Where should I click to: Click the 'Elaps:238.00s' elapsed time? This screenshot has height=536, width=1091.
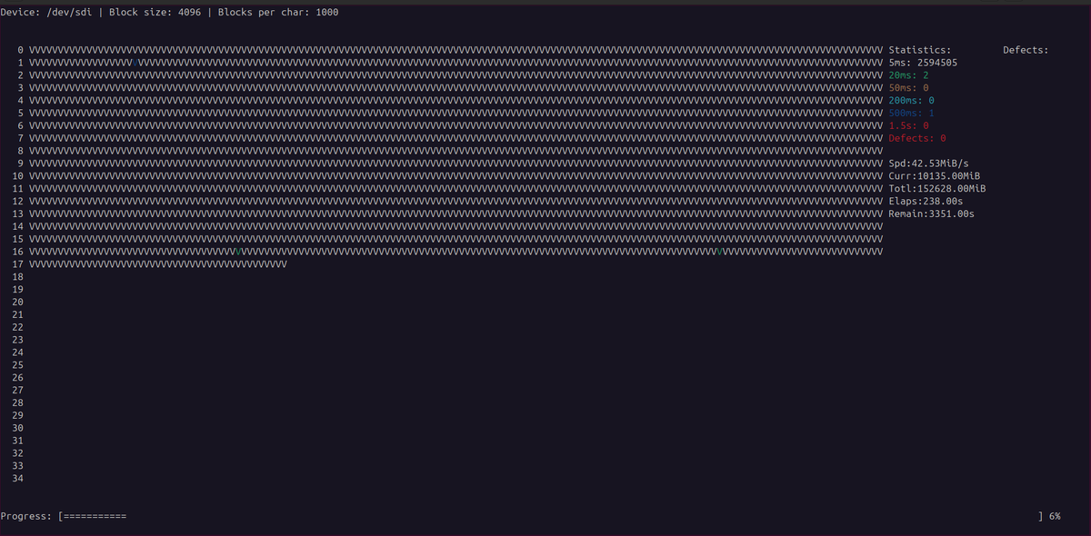(x=926, y=202)
